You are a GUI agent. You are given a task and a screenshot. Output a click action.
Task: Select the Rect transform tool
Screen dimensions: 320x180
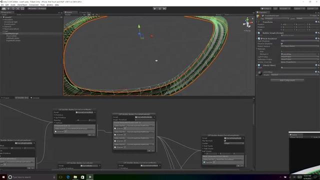click(x=22, y=8)
